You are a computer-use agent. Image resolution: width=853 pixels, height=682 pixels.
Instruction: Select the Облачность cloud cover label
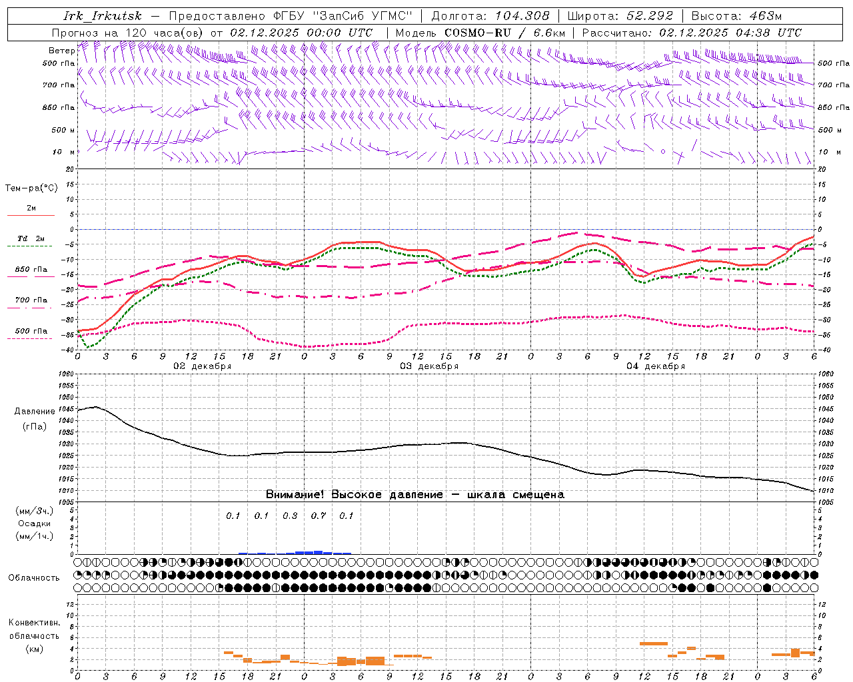pos(34,578)
